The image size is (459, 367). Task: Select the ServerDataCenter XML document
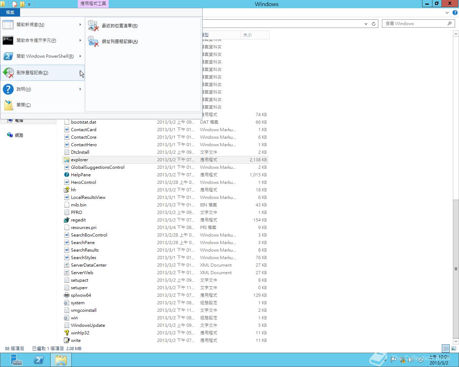(x=165, y=265)
